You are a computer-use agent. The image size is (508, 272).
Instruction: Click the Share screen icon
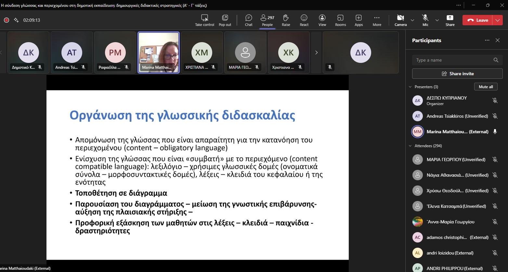pyautogui.click(x=450, y=20)
